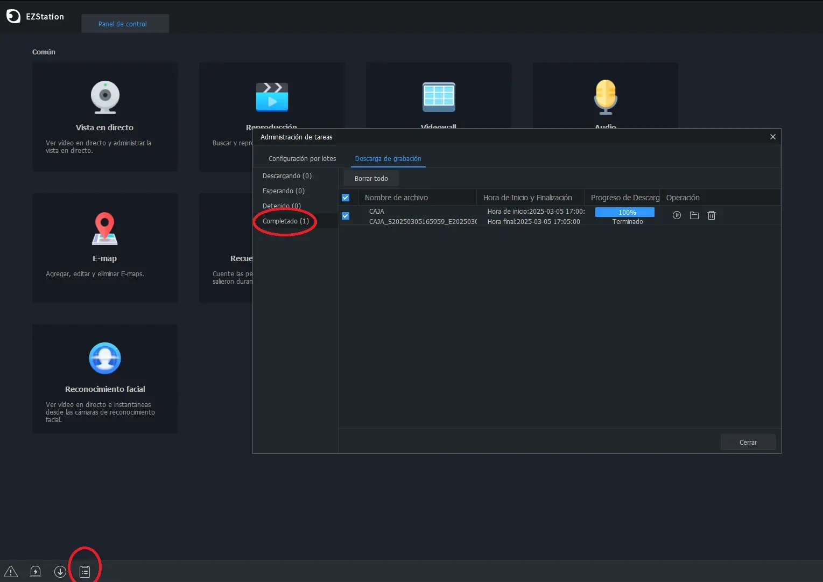Show Descargando (0) task list
Screen dimensions: 823x582
coord(287,176)
